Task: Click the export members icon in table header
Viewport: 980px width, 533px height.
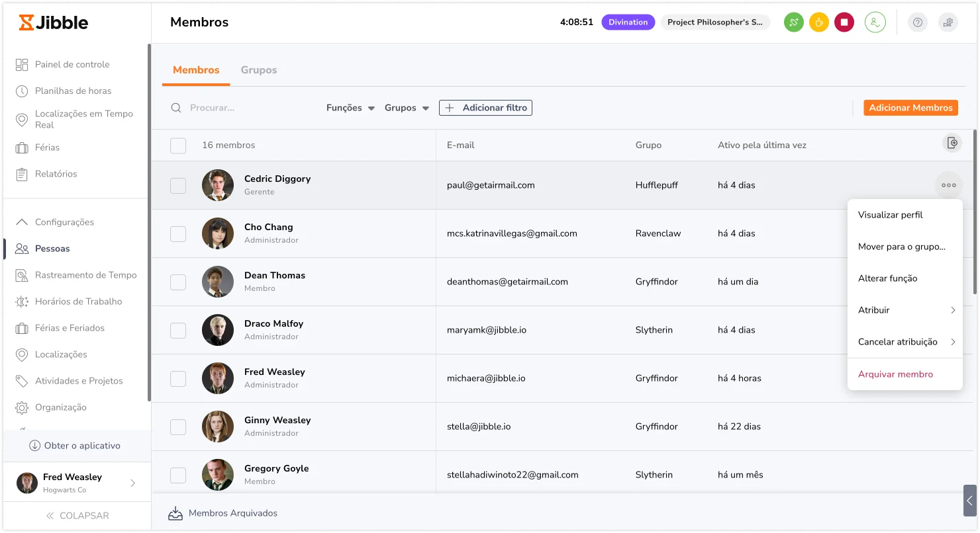Action: pyautogui.click(x=952, y=143)
